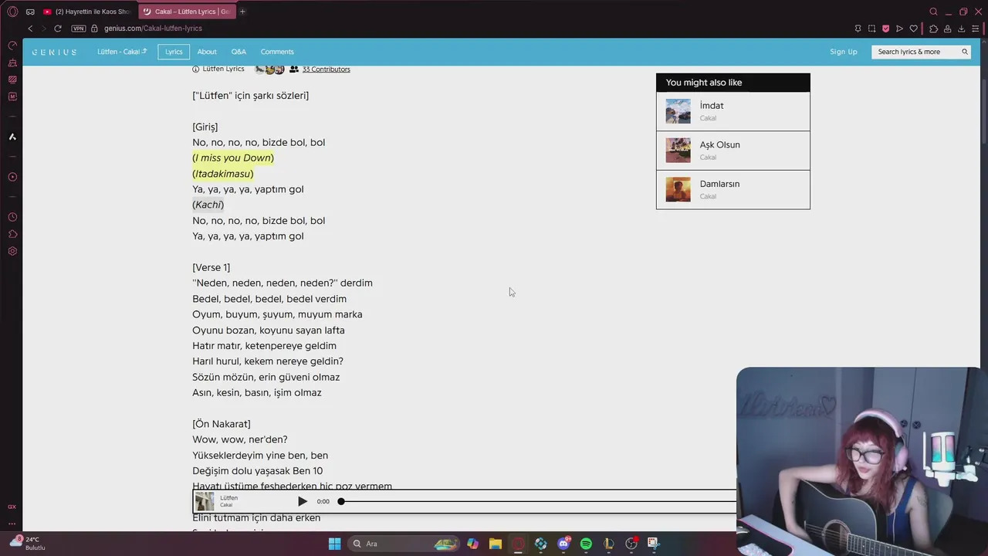Switch to Hayrettin ile Kaos Show YouTube tab
The width and height of the screenshot is (988, 556).
87,12
